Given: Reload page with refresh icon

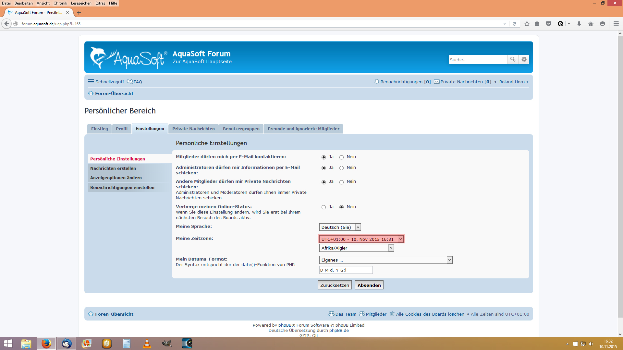Looking at the screenshot, I should (x=514, y=24).
